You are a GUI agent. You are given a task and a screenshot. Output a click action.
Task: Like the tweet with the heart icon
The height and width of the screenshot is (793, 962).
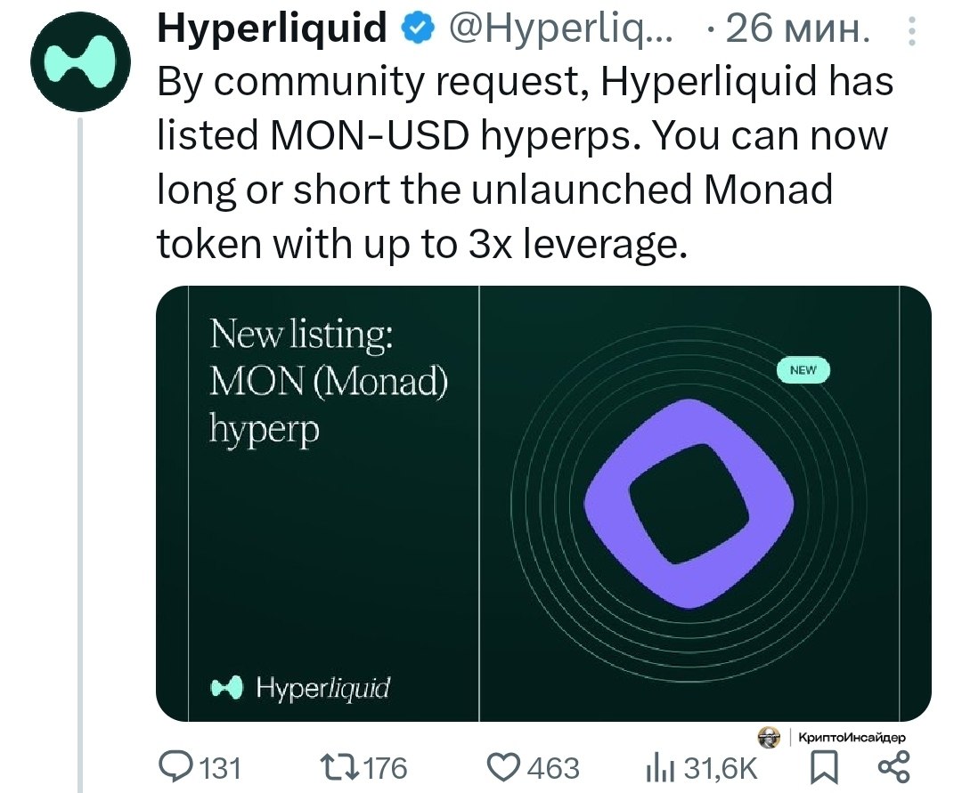click(508, 765)
